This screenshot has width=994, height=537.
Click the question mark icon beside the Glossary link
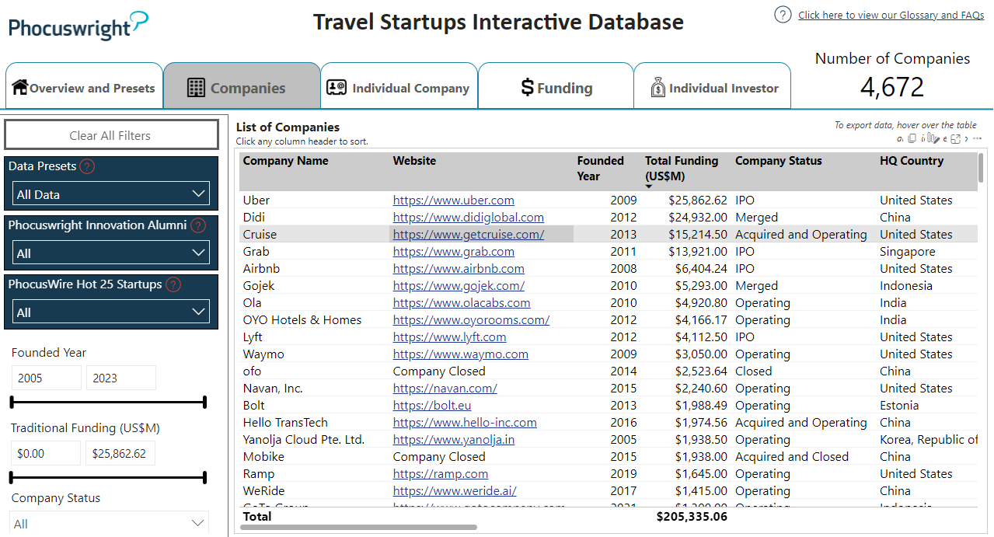(782, 14)
